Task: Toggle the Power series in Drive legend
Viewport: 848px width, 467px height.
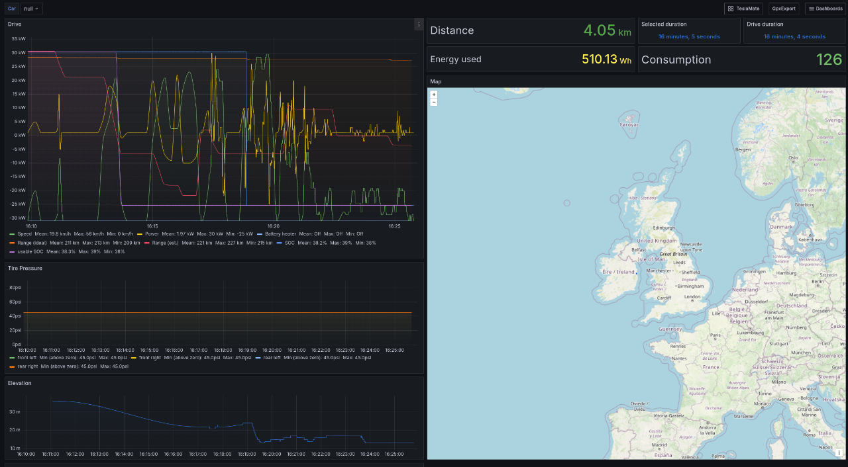Action: point(152,233)
